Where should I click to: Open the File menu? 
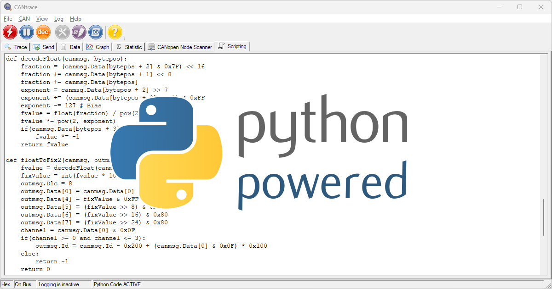pyautogui.click(x=7, y=19)
